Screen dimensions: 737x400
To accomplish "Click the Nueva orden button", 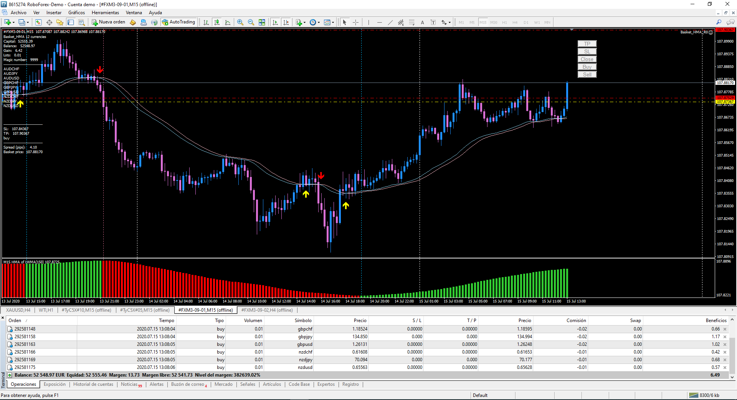I will pos(109,22).
